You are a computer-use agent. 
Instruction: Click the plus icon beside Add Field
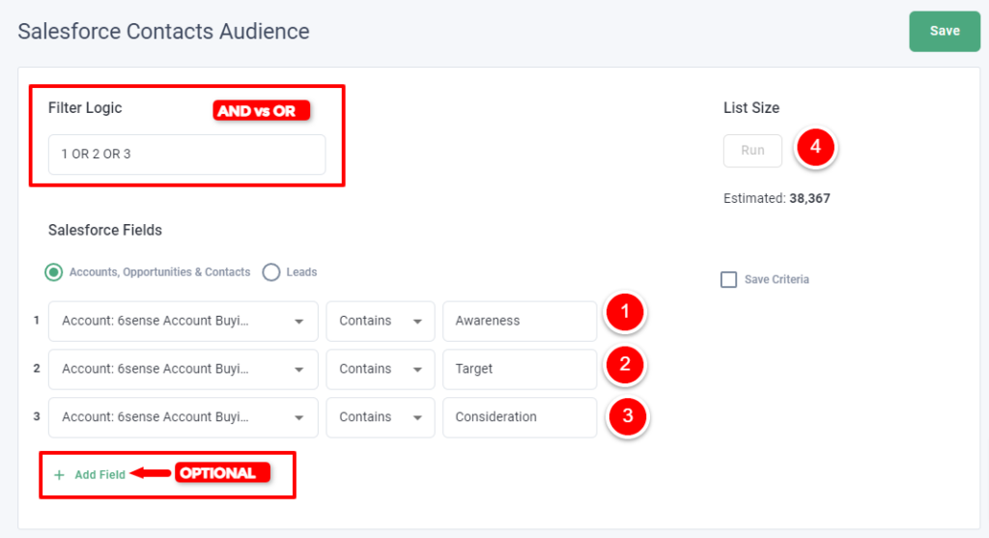59,475
